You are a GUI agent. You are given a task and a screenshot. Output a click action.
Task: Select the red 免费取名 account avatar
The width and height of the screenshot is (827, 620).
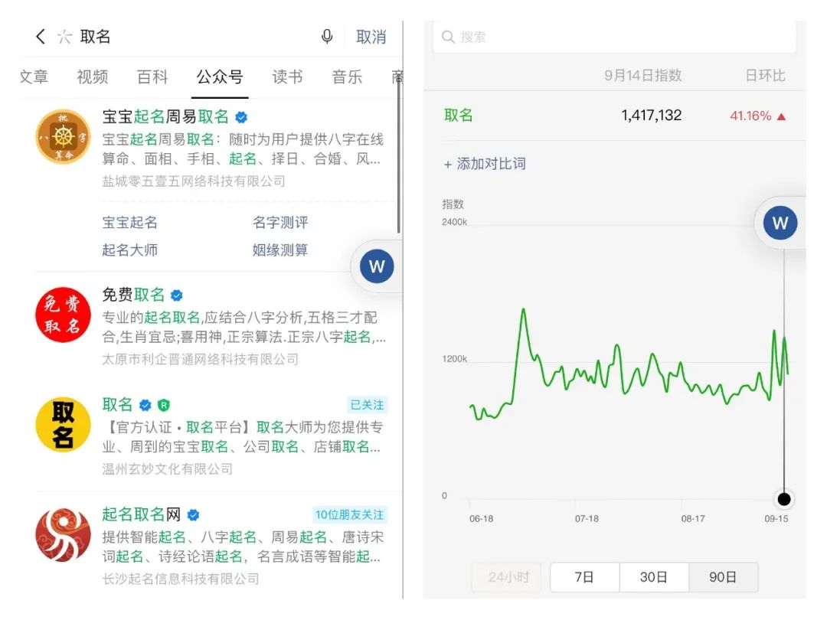63,315
